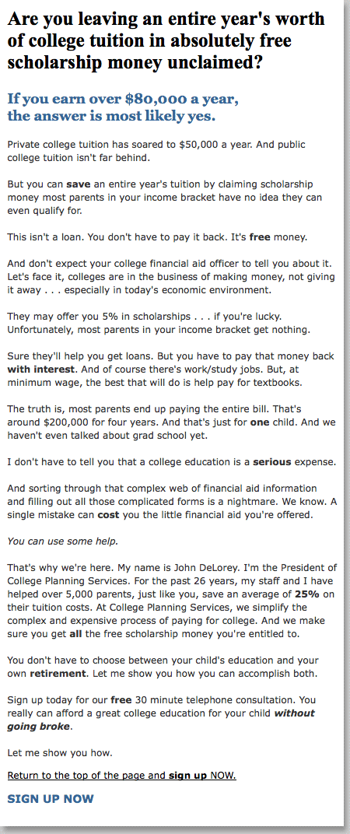Click the headline about unclaimed scholarship money
The image size is (350, 834).
click(x=166, y=41)
